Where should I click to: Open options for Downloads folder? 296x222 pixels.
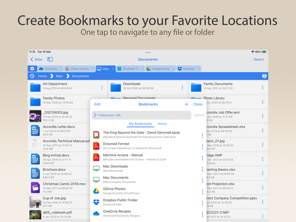[x=182, y=88]
